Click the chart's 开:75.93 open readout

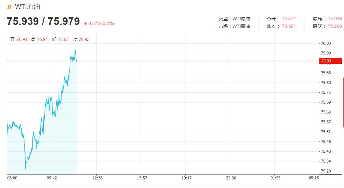click(19, 39)
